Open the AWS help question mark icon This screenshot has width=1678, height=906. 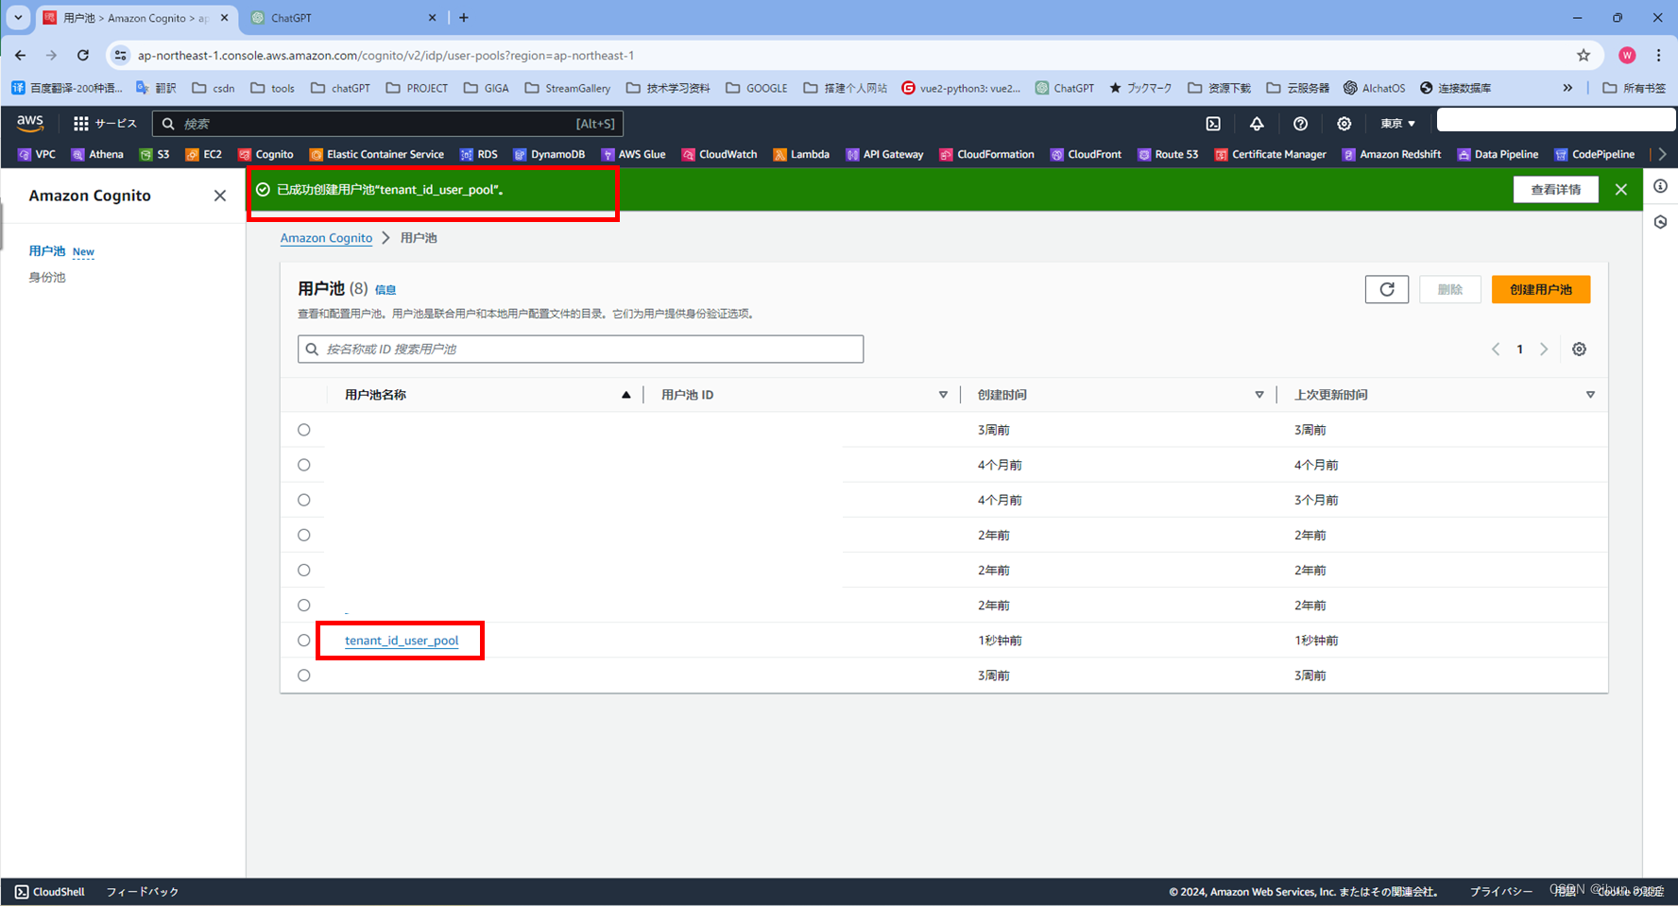pos(1300,124)
